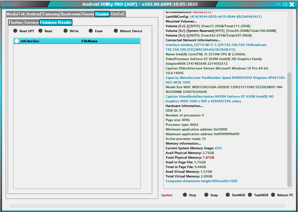Select the Firmware Reader sub-tab

tap(56, 22)
